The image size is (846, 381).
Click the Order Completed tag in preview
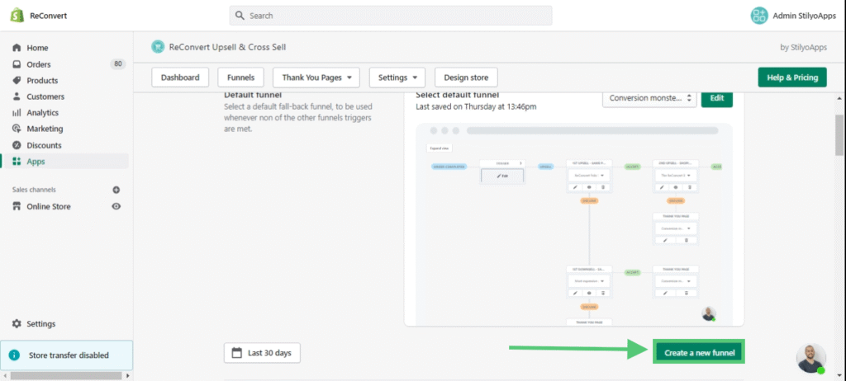449,167
